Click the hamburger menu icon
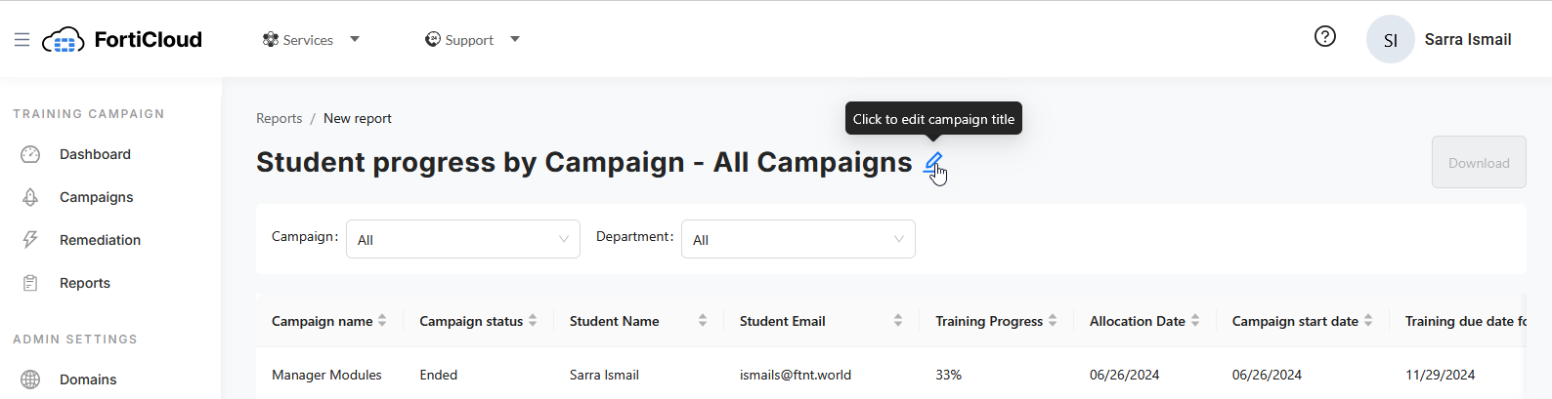Viewport: 1552px width, 399px height. (x=22, y=40)
